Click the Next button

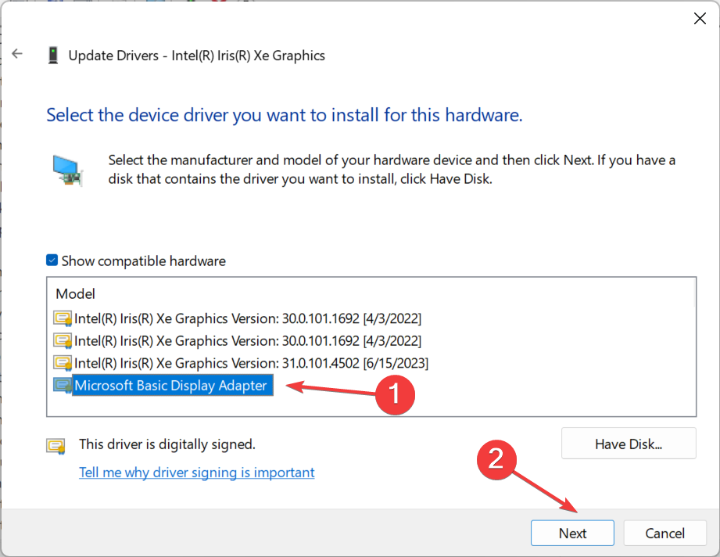click(572, 533)
